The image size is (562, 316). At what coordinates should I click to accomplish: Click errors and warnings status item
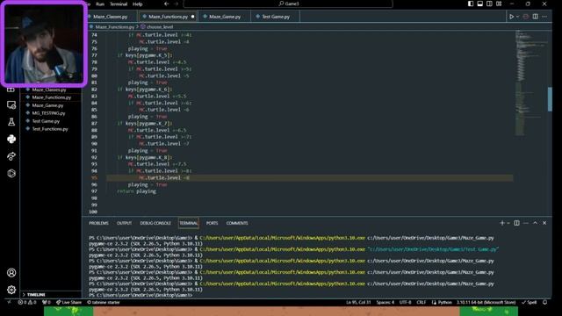click(x=27, y=302)
